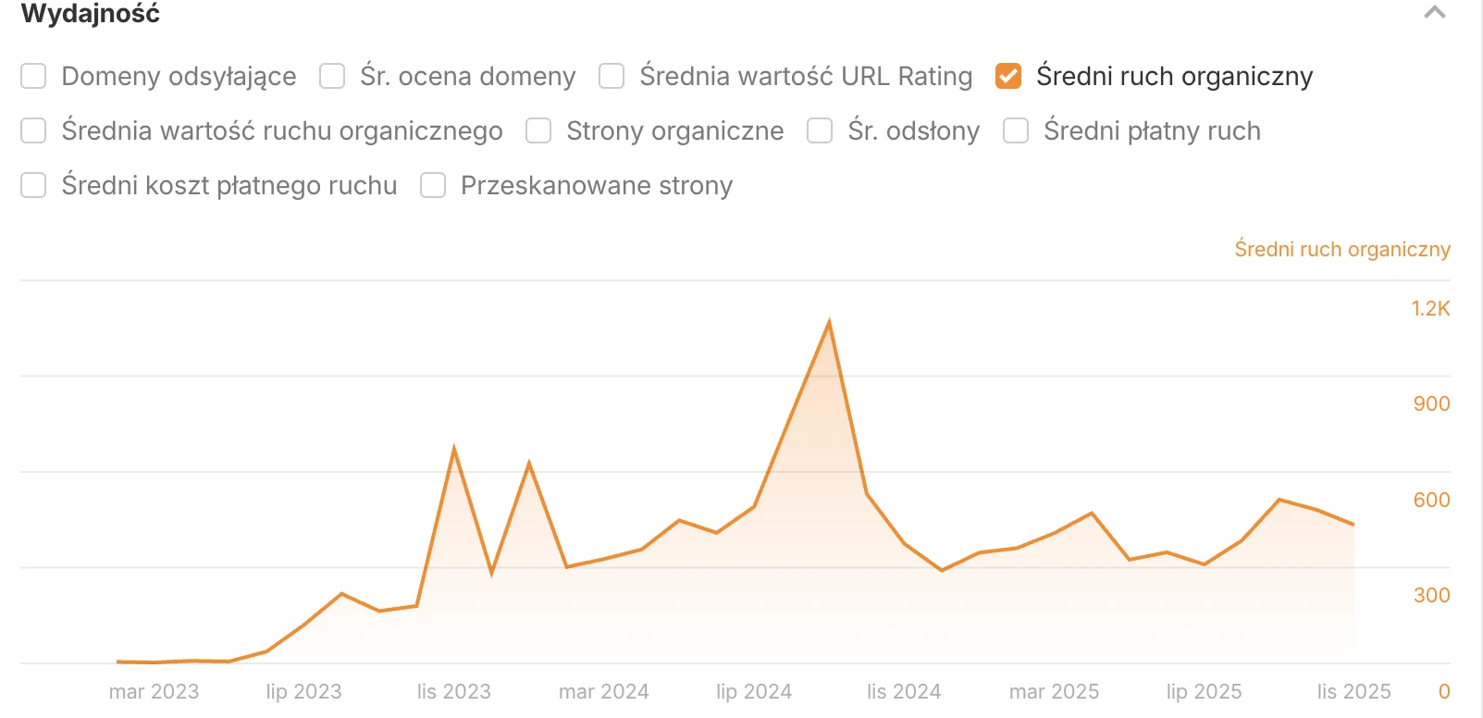Select the Średni płatny ruch checkbox
1483x718 pixels.
pyautogui.click(x=1016, y=130)
